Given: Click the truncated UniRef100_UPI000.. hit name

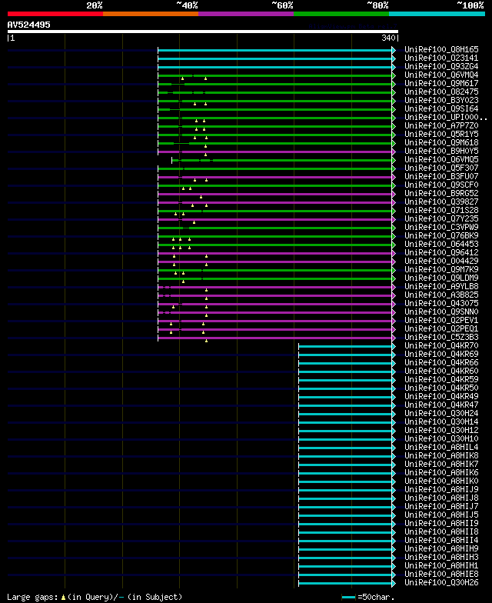Looking at the screenshot, I should (446, 117).
